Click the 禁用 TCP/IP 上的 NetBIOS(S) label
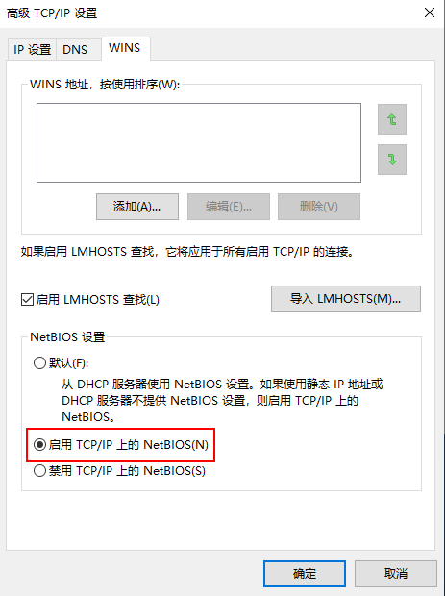Screen dimensions: 445x596 pyautogui.click(x=127, y=471)
